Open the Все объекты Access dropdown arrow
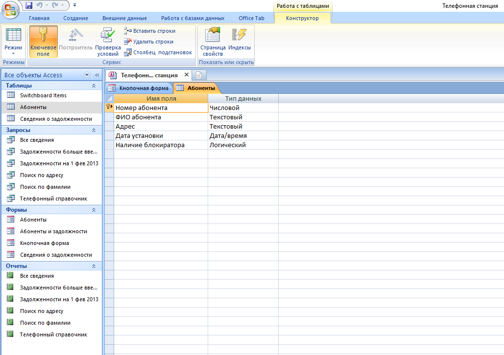This screenshot has width=504, height=355. pyautogui.click(x=87, y=75)
